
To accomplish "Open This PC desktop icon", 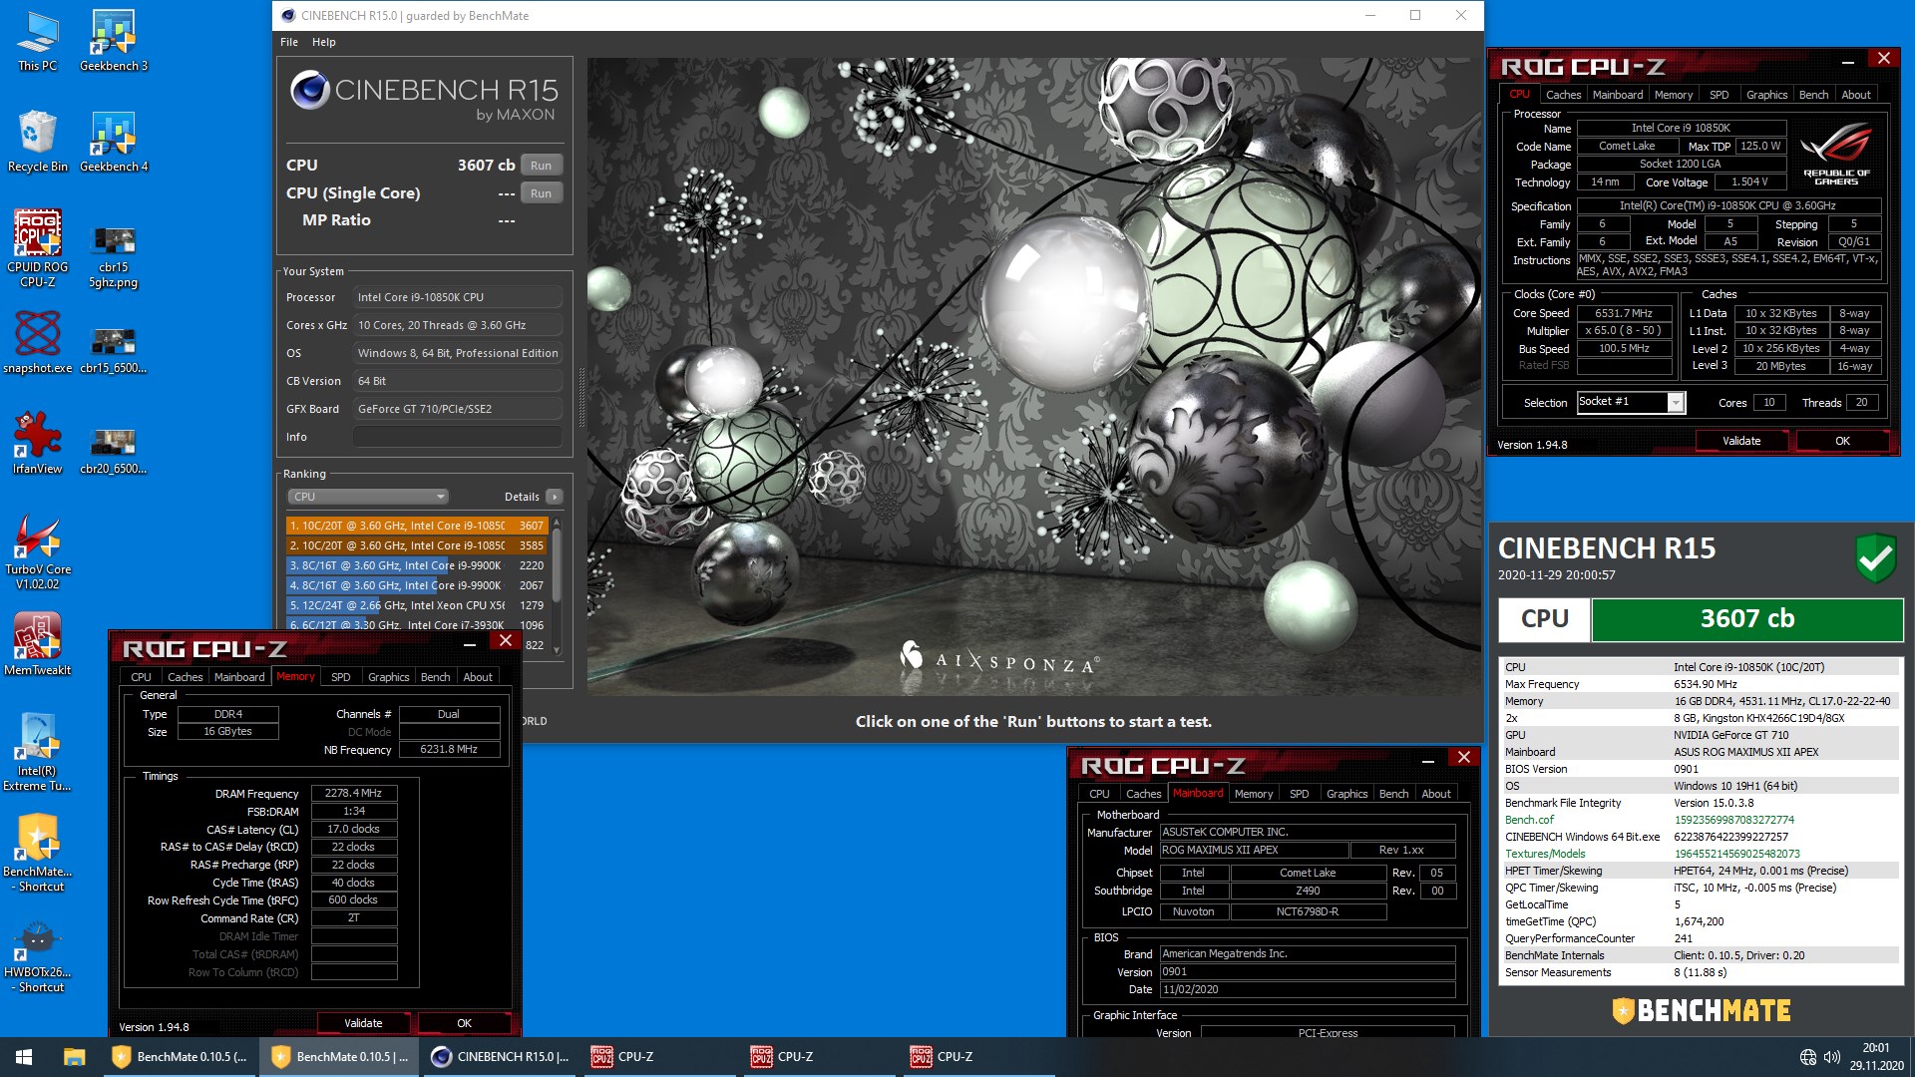I will [x=37, y=41].
